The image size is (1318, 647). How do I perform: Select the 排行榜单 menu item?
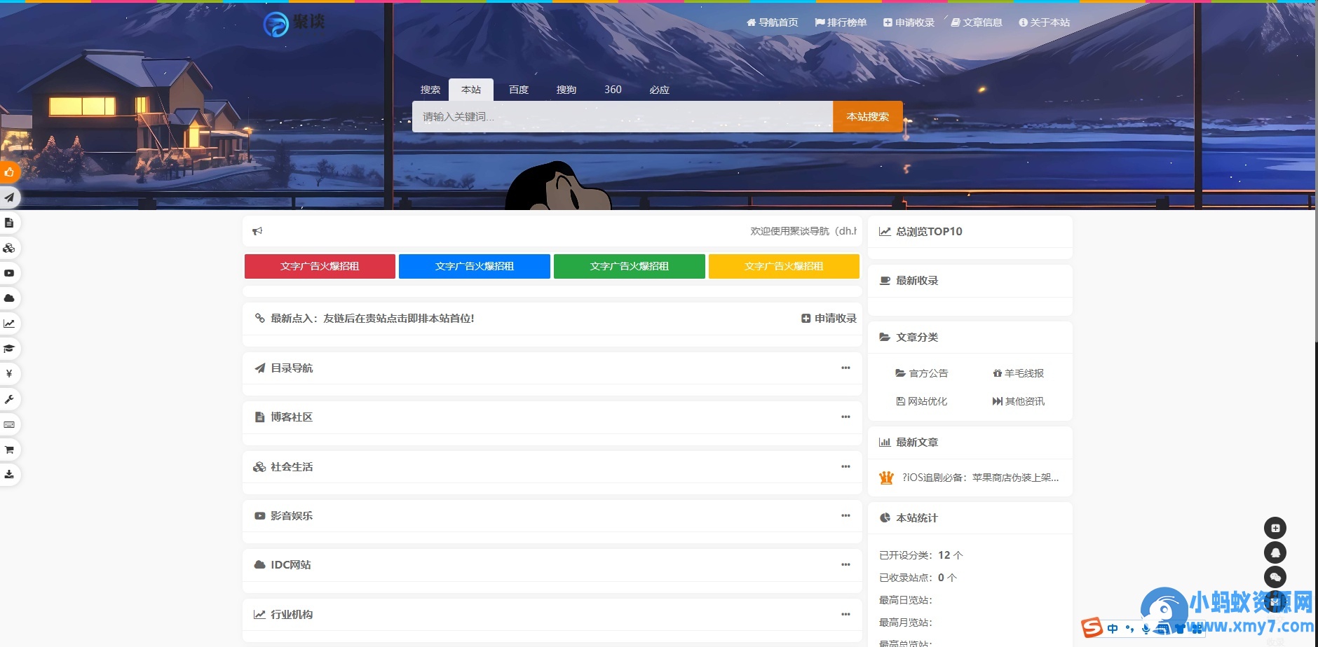[840, 22]
